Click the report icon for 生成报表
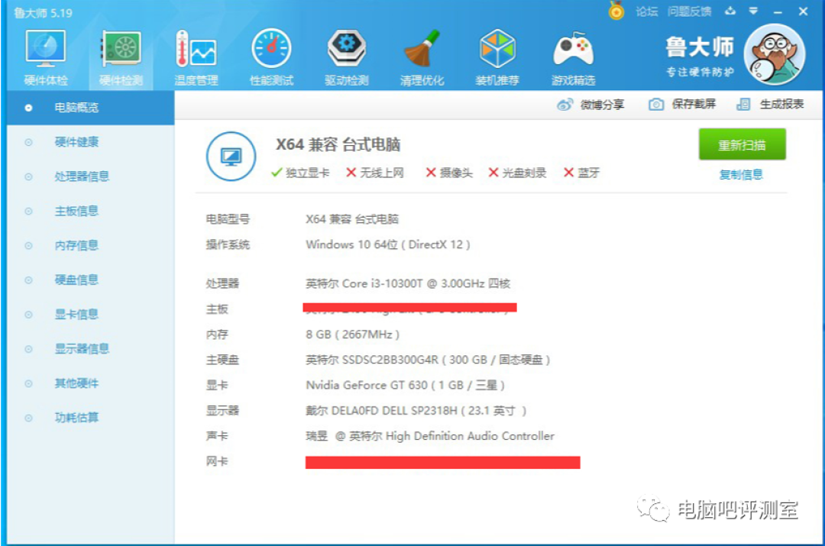This screenshot has width=825, height=546. [x=743, y=104]
